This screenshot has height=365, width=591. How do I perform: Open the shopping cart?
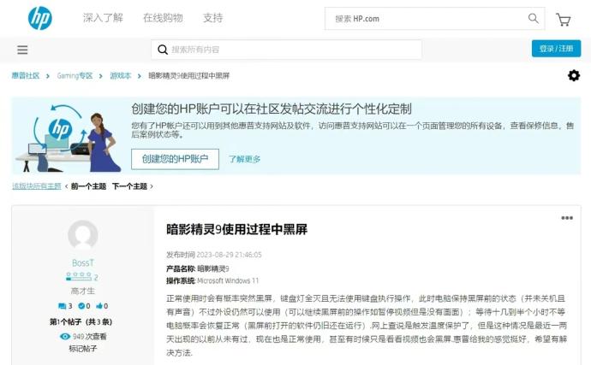pos(563,19)
